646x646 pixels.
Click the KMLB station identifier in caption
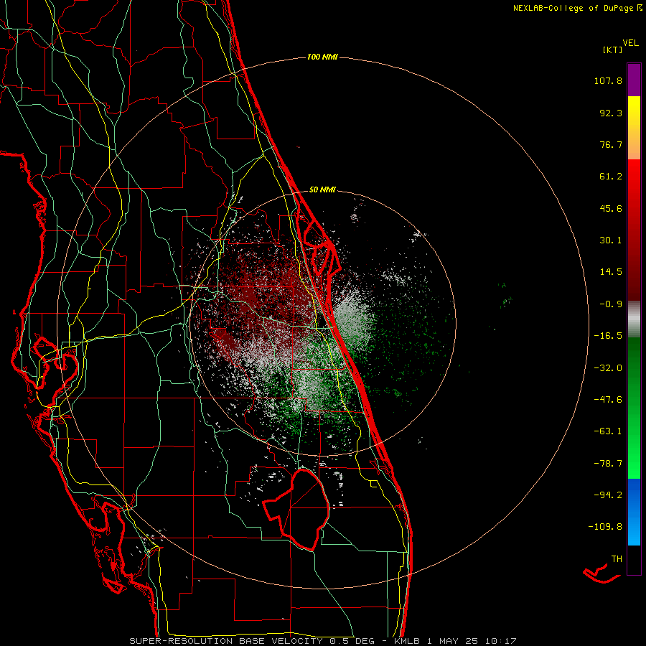407,641
